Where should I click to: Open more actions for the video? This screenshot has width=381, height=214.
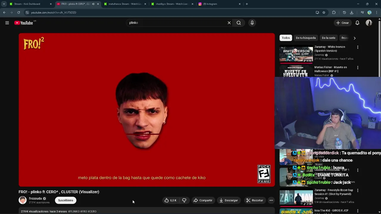(271, 200)
